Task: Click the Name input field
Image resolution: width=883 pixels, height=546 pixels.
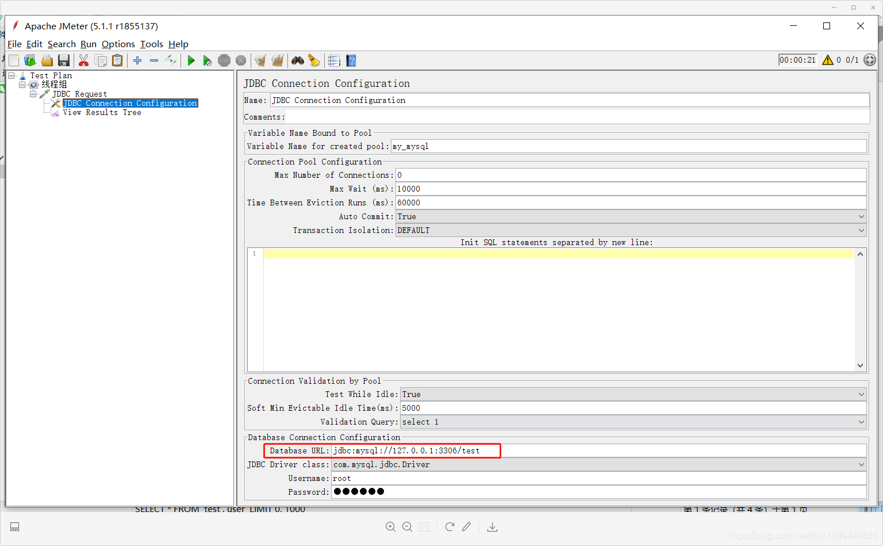Action: click(570, 100)
